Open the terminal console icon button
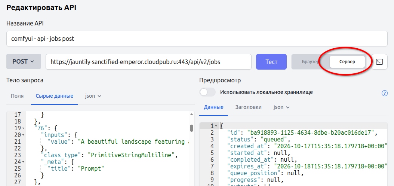Viewport: 394px width, 186px height. [379, 62]
